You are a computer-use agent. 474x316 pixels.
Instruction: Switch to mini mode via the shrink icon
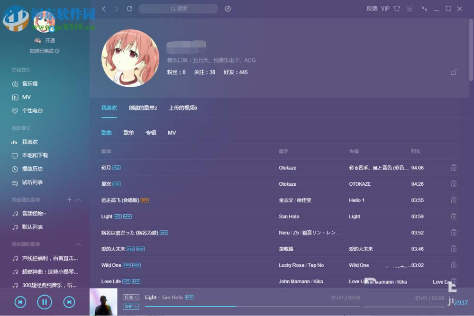click(x=424, y=9)
